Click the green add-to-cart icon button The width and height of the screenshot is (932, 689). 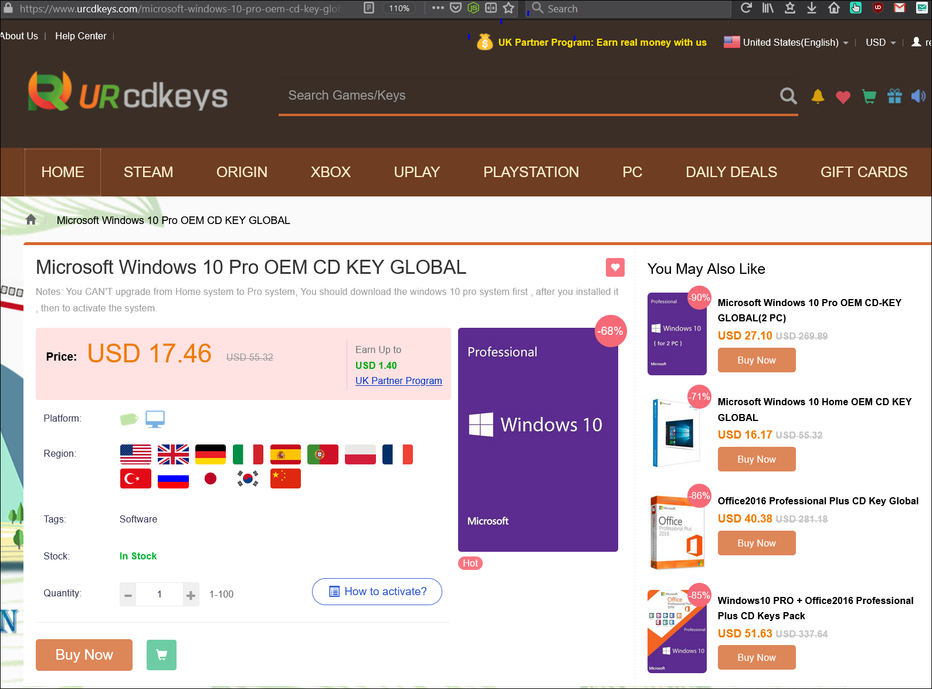[161, 654]
